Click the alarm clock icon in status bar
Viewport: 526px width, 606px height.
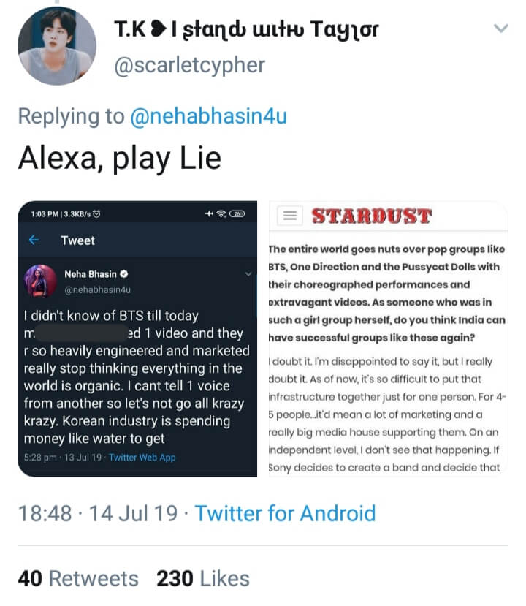coord(96,213)
